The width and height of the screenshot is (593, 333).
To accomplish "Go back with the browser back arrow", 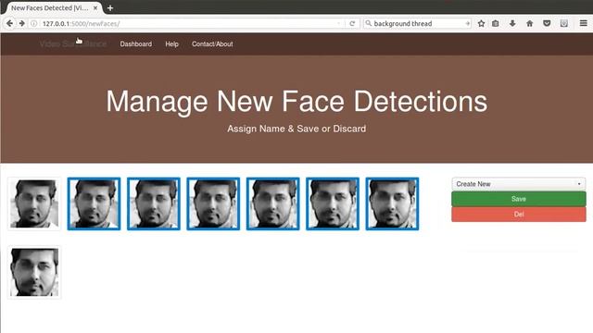I will pyautogui.click(x=9, y=23).
